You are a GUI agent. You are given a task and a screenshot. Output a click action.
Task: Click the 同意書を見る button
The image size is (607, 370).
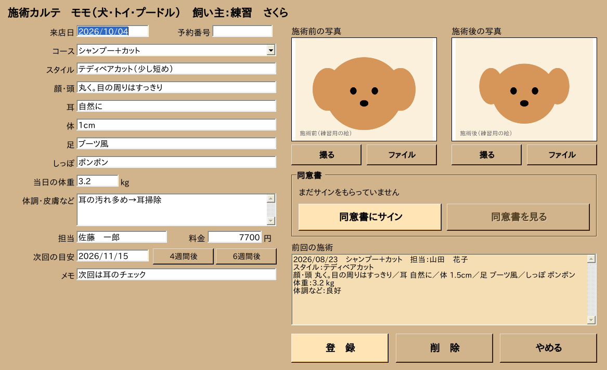(519, 217)
